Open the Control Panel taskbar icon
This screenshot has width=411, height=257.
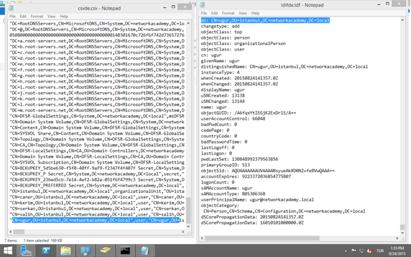(x=85, y=251)
